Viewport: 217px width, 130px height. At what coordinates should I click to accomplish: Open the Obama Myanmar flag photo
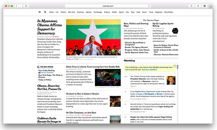(93, 37)
